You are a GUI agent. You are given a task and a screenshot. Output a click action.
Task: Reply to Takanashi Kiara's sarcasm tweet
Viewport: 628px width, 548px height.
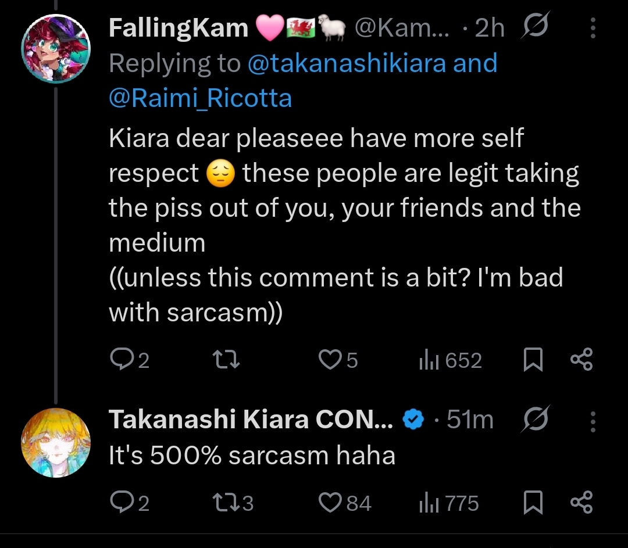(121, 502)
